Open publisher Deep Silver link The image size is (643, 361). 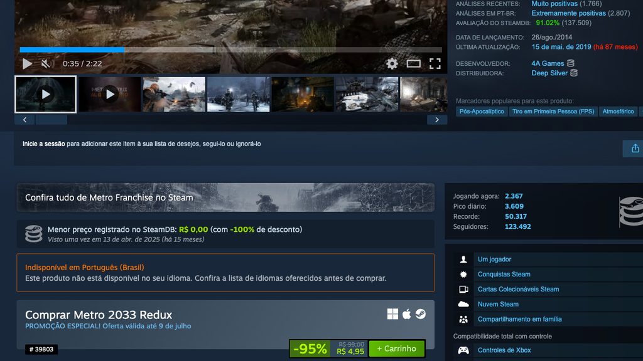pyautogui.click(x=549, y=73)
